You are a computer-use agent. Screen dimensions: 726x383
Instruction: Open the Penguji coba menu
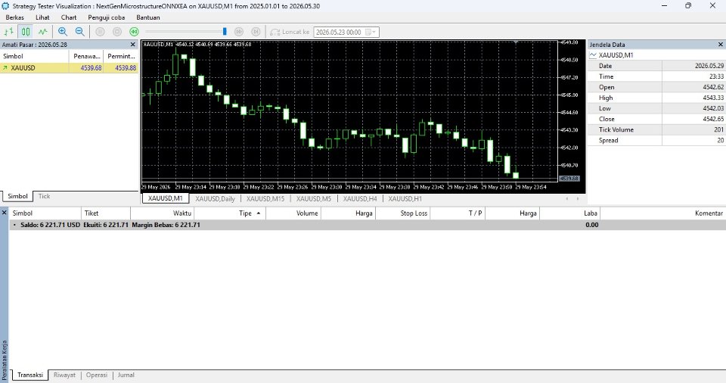[x=107, y=17]
